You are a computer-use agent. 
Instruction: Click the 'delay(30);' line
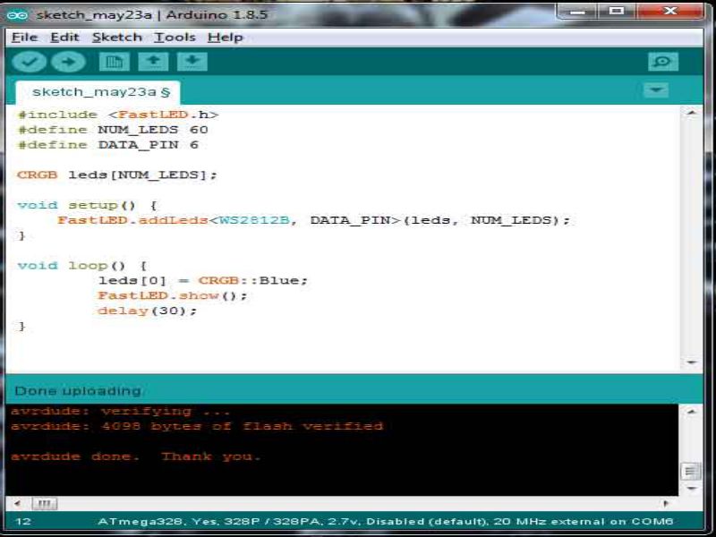[x=147, y=311]
